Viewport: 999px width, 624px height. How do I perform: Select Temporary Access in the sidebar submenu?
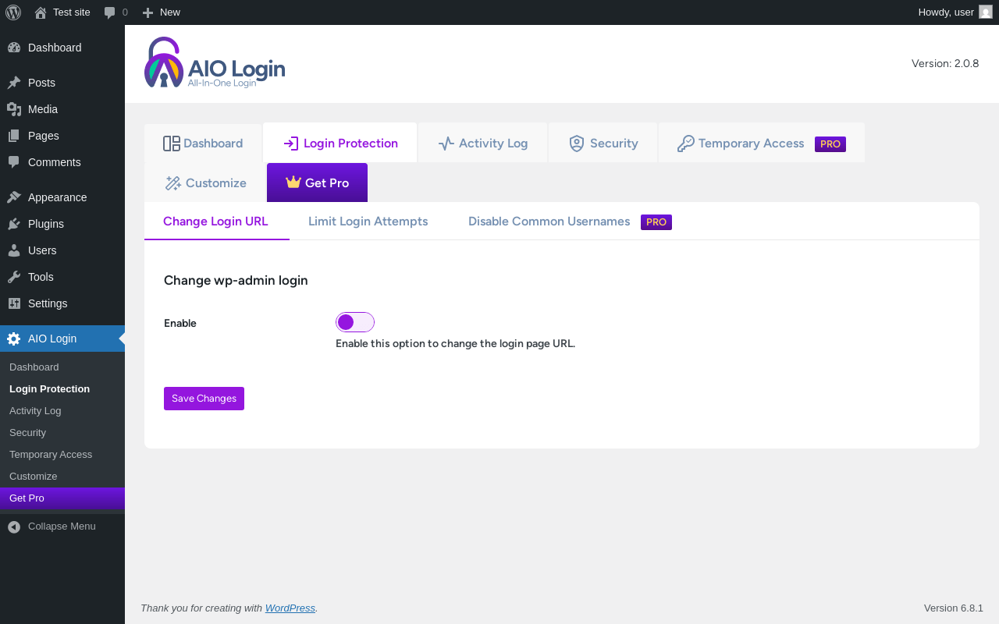(62, 455)
